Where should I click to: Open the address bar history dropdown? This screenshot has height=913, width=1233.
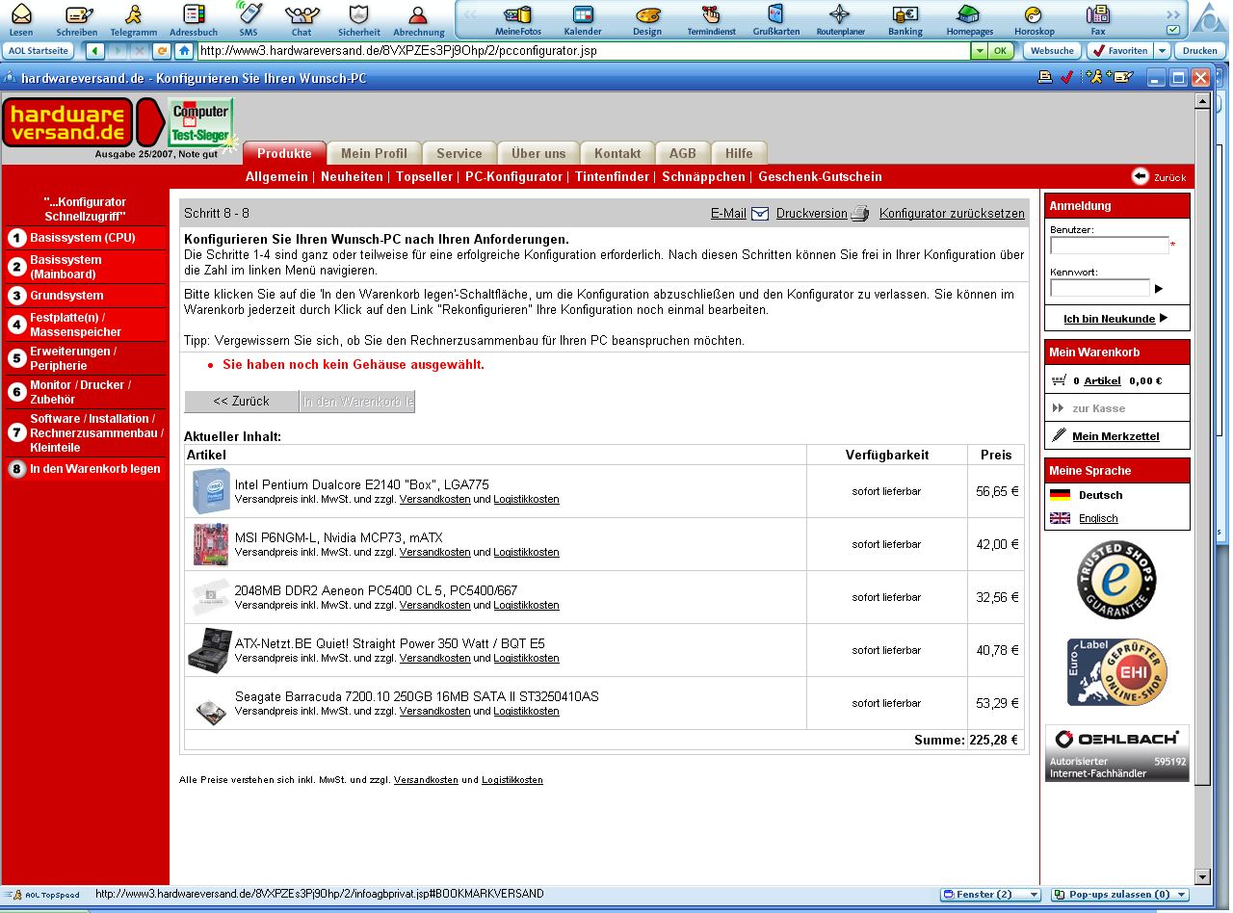click(980, 51)
